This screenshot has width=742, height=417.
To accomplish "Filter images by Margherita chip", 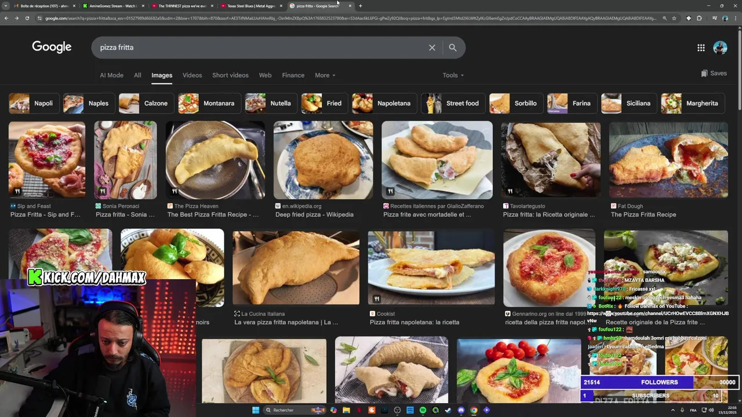I will tap(693, 103).
